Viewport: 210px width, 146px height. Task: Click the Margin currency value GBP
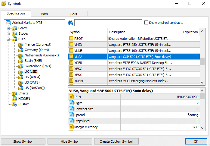pyautogui.click(x=196, y=127)
